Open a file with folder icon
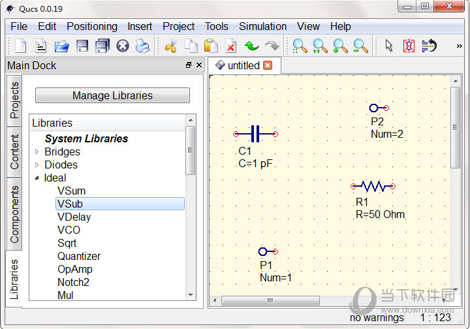470x329 pixels. 61,46
